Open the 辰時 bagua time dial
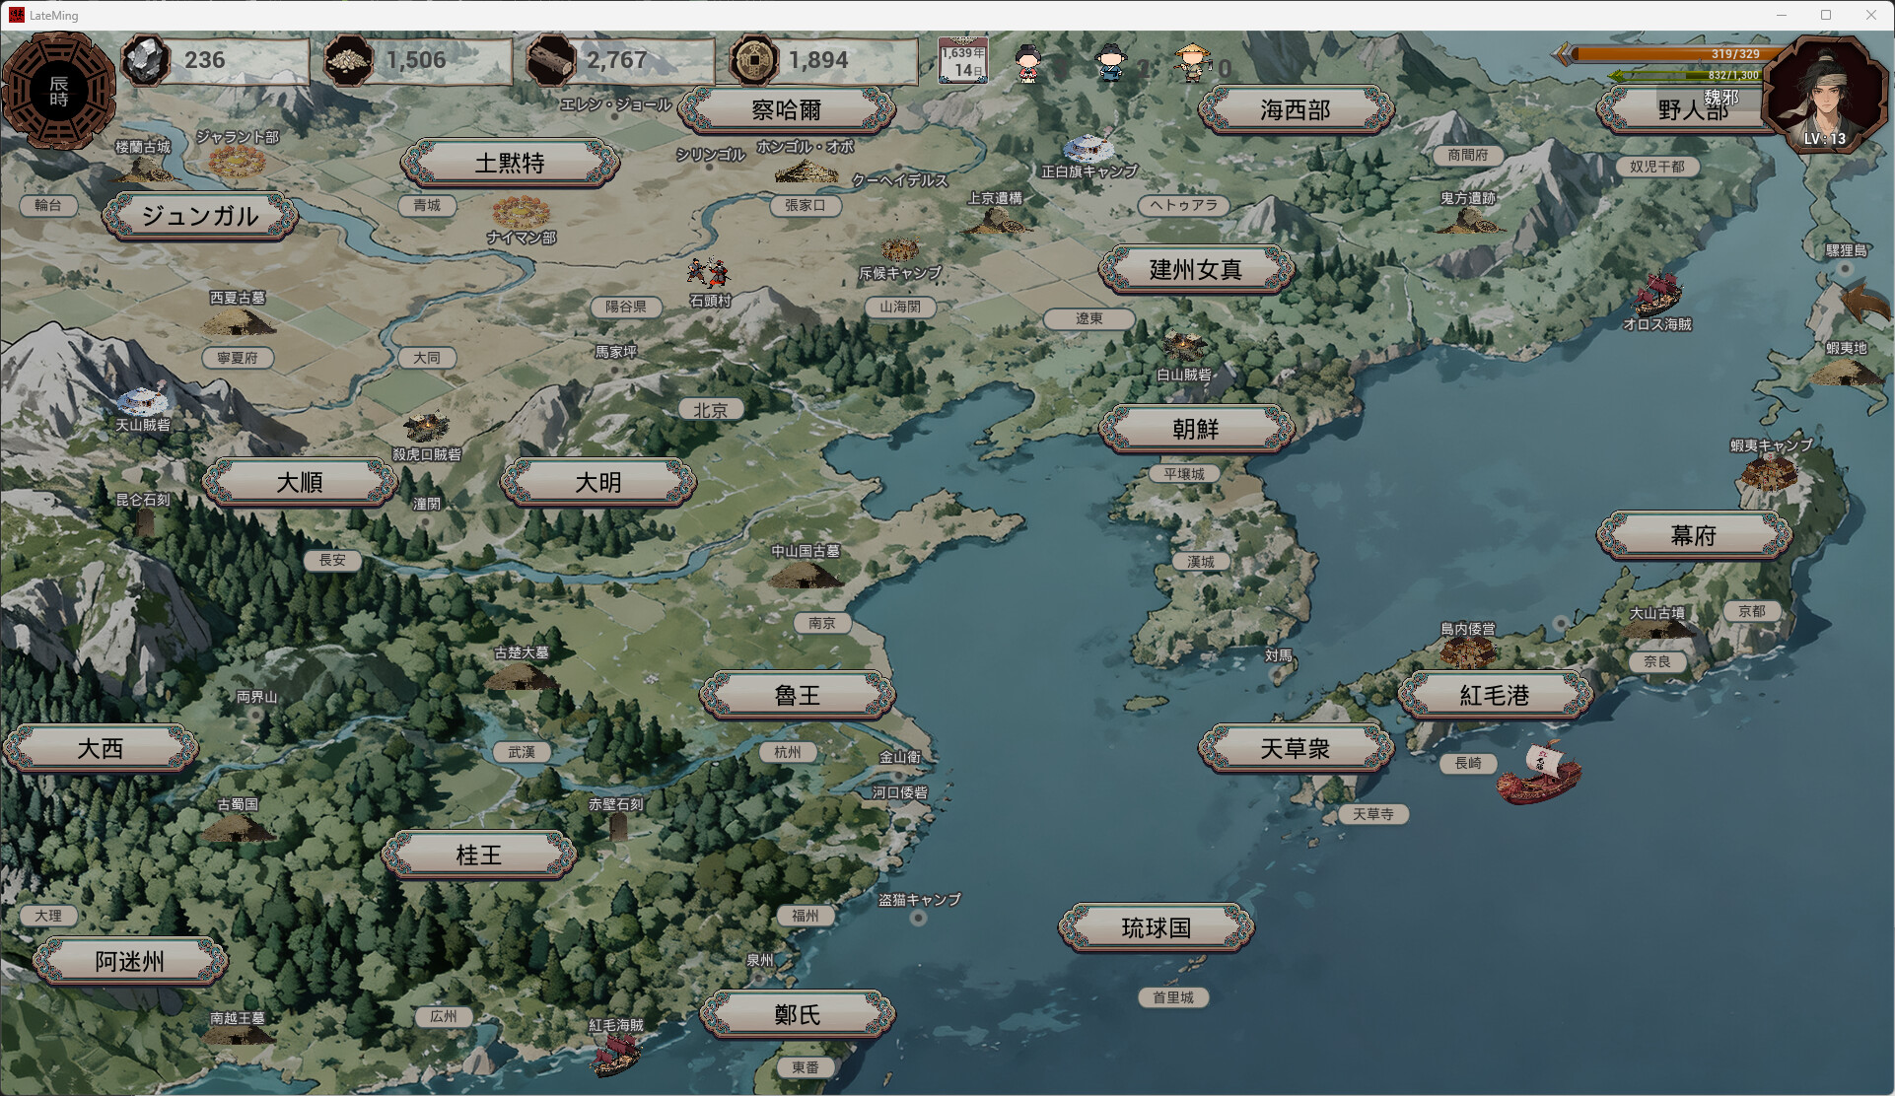Viewport: 1895px width, 1096px height. [59, 90]
